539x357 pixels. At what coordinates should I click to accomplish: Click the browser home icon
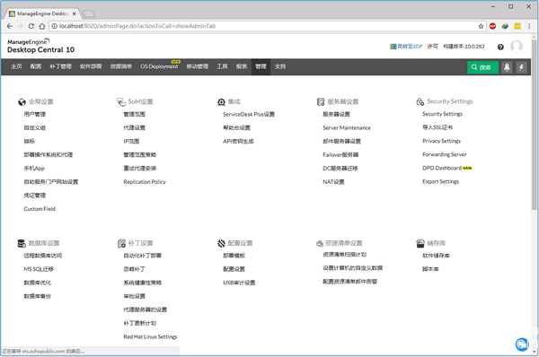click(42, 26)
